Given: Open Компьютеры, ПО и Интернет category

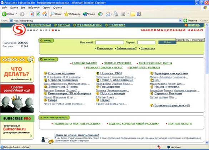Looking at the screenshot, I should coord(70,93).
